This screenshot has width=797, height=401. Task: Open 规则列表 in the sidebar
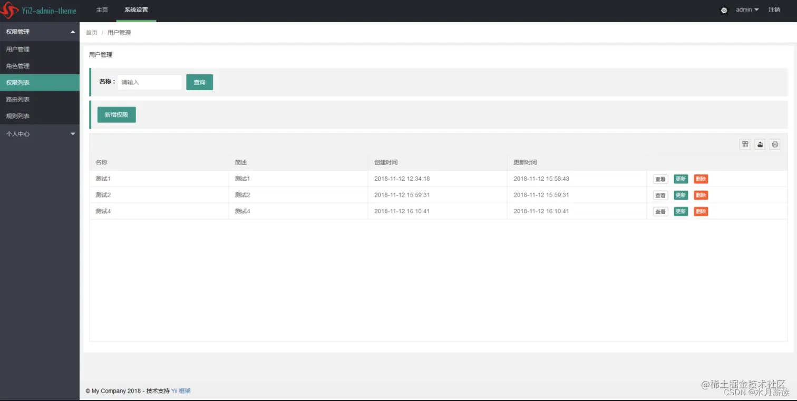tap(40, 116)
